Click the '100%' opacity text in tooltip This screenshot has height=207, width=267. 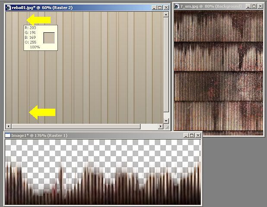pyautogui.click(x=35, y=47)
